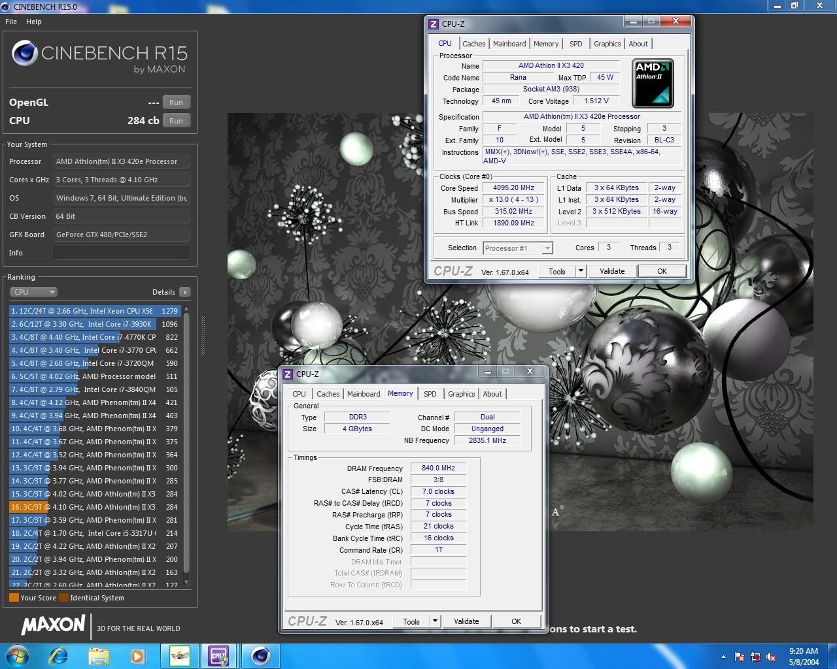837x669 pixels.
Task: Switch to CPU-Z taskbar button
Action: pos(218,656)
